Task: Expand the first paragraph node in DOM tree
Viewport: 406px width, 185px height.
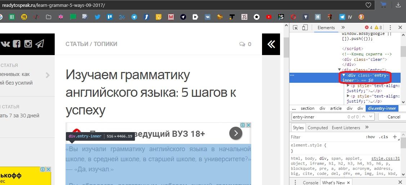Action: [348, 86]
